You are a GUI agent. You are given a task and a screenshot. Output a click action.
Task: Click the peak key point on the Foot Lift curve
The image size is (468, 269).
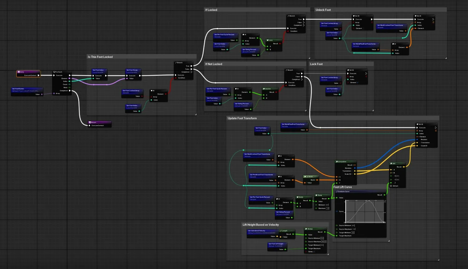pyautogui.click(x=369, y=201)
